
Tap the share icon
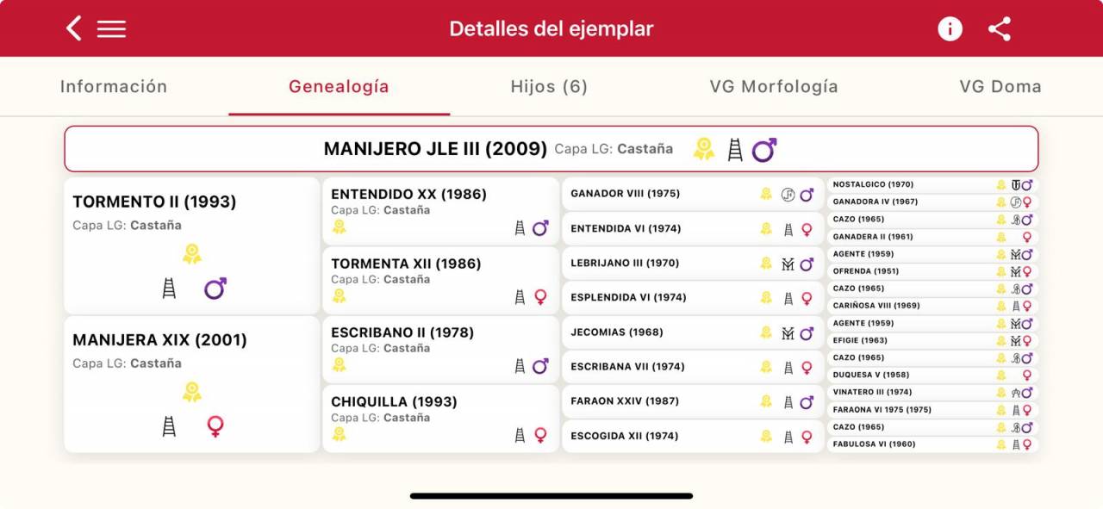[x=1000, y=28]
